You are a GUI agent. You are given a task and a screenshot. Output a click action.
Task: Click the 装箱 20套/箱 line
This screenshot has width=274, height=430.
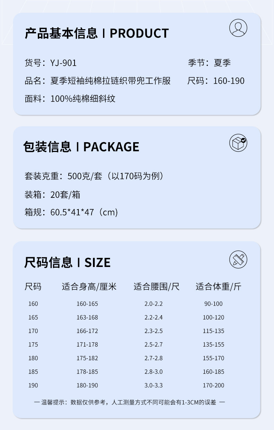pyautogui.click(x=52, y=195)
